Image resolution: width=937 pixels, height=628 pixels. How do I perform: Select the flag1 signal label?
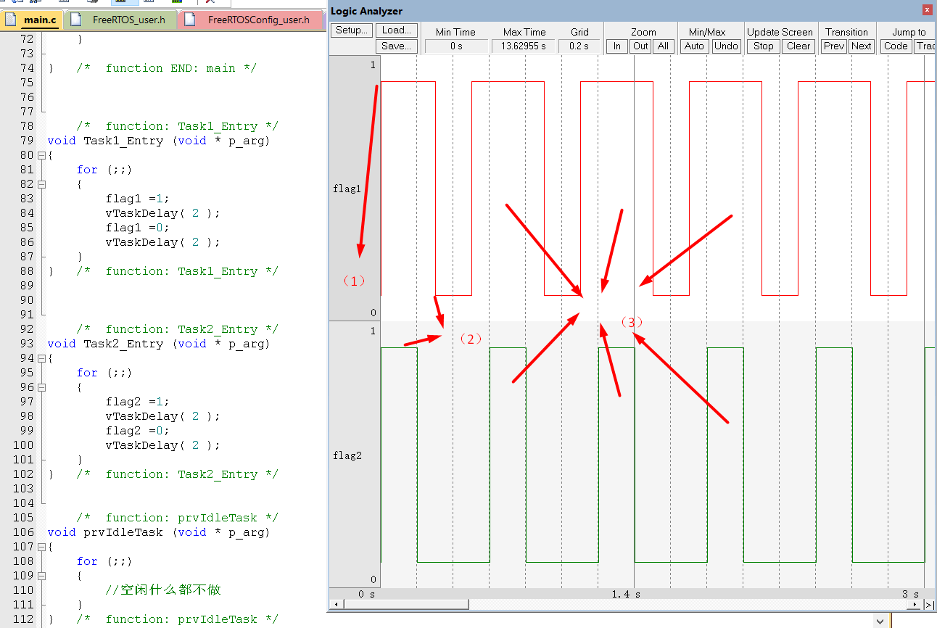point(347,189)
